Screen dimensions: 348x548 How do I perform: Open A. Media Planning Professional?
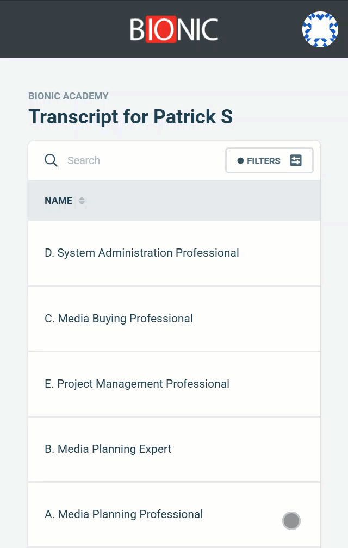pos(123,514)
